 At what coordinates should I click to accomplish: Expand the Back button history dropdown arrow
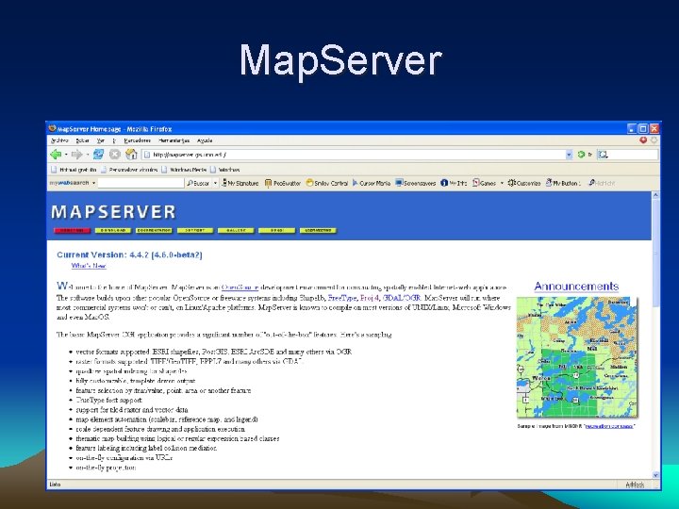click(66, 155)
